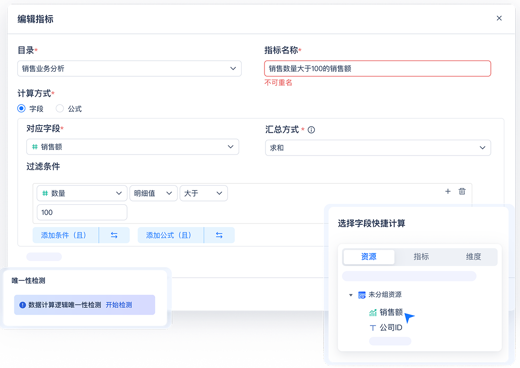Viewport: 520px width, 368px height.
Task: Open the 目录 dropdown showing 销售业务分析
Action: click(x=129, y=68)
